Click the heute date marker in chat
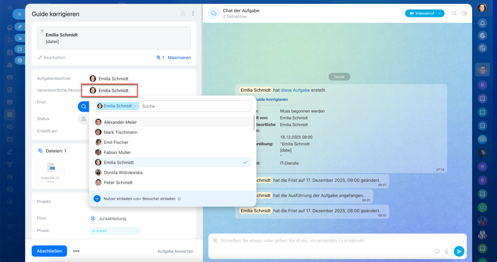This screenshot has height=262, width=497. point(339,77)
